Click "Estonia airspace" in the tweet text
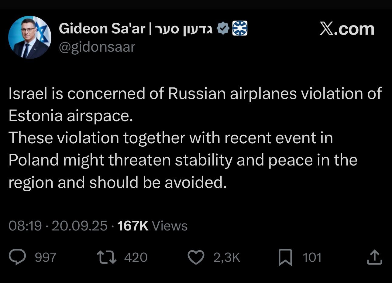The width and height of the screenshot is (392, 283). [x=70, y=115]
